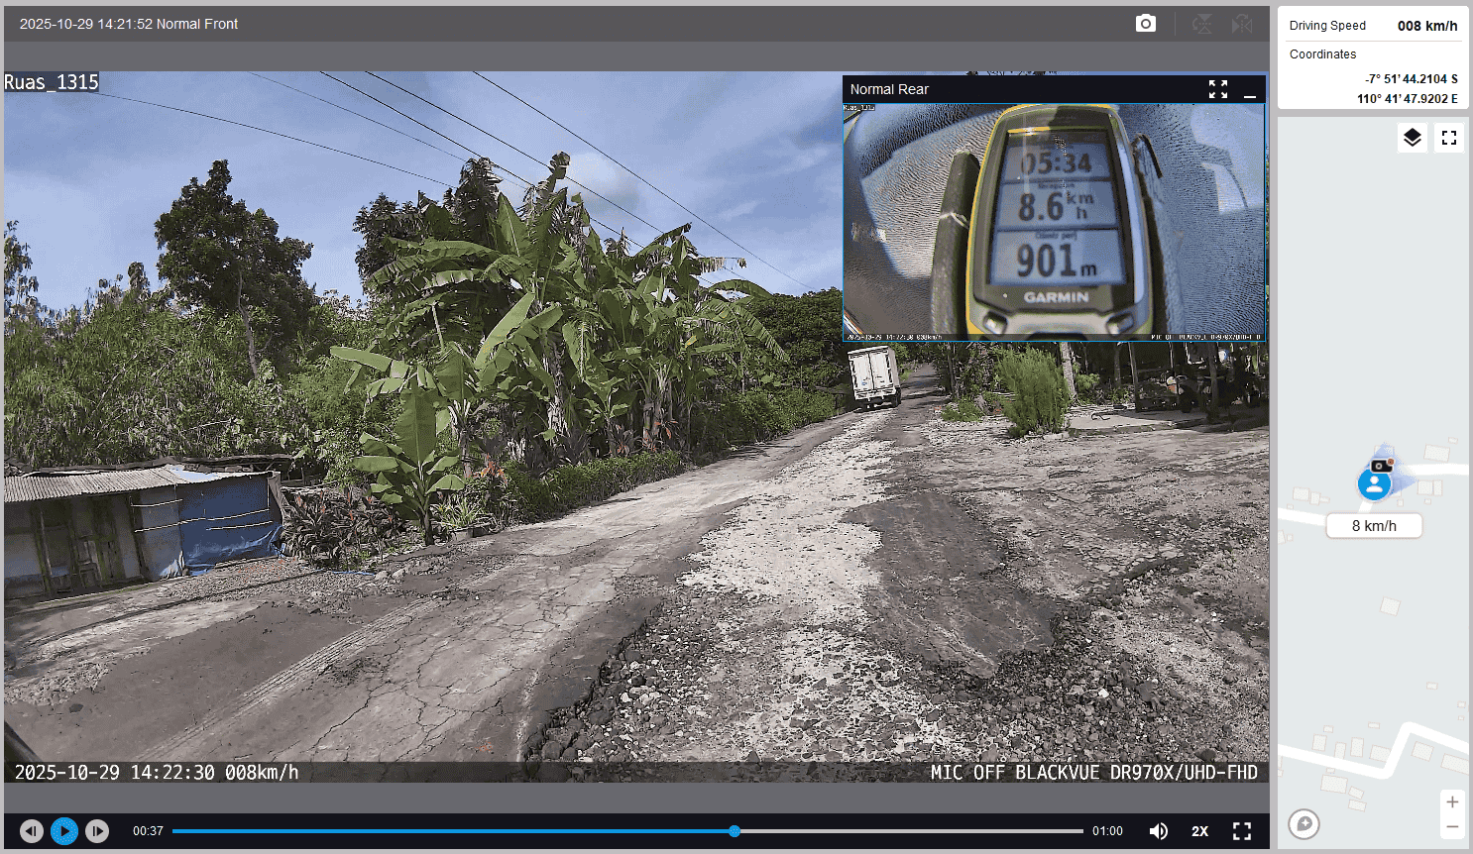Expand the Normal Rear camera view
Viewport: 1473px width, 854px height.
[1218, 89]
